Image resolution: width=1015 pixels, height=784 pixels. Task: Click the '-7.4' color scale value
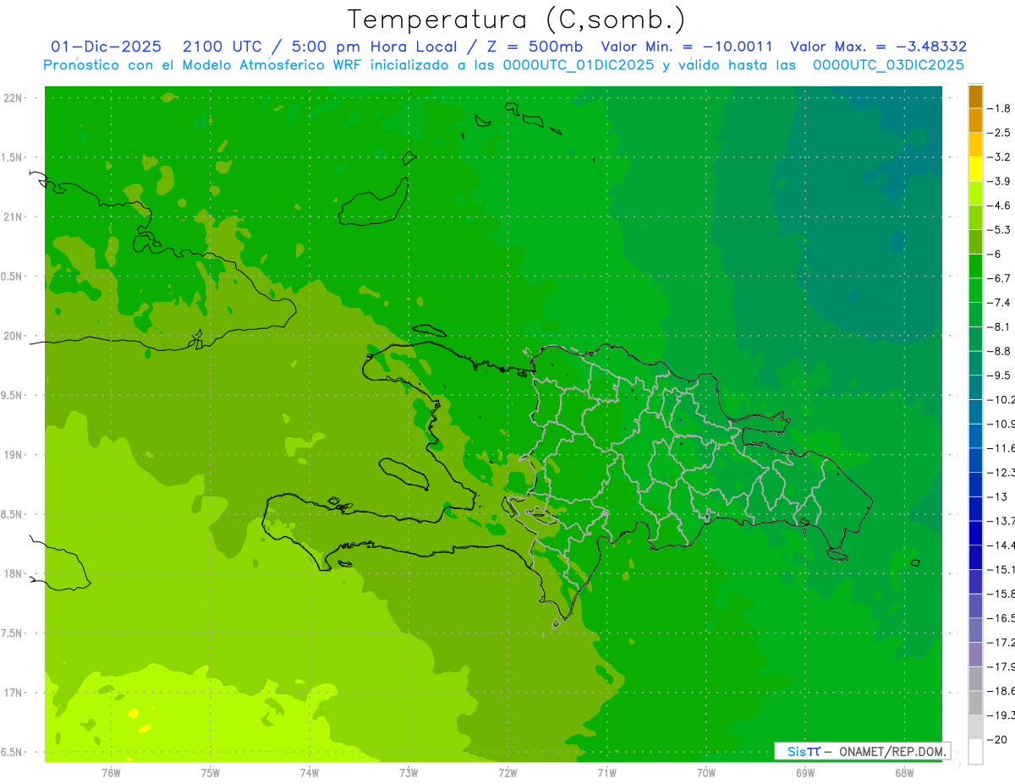1000,302
